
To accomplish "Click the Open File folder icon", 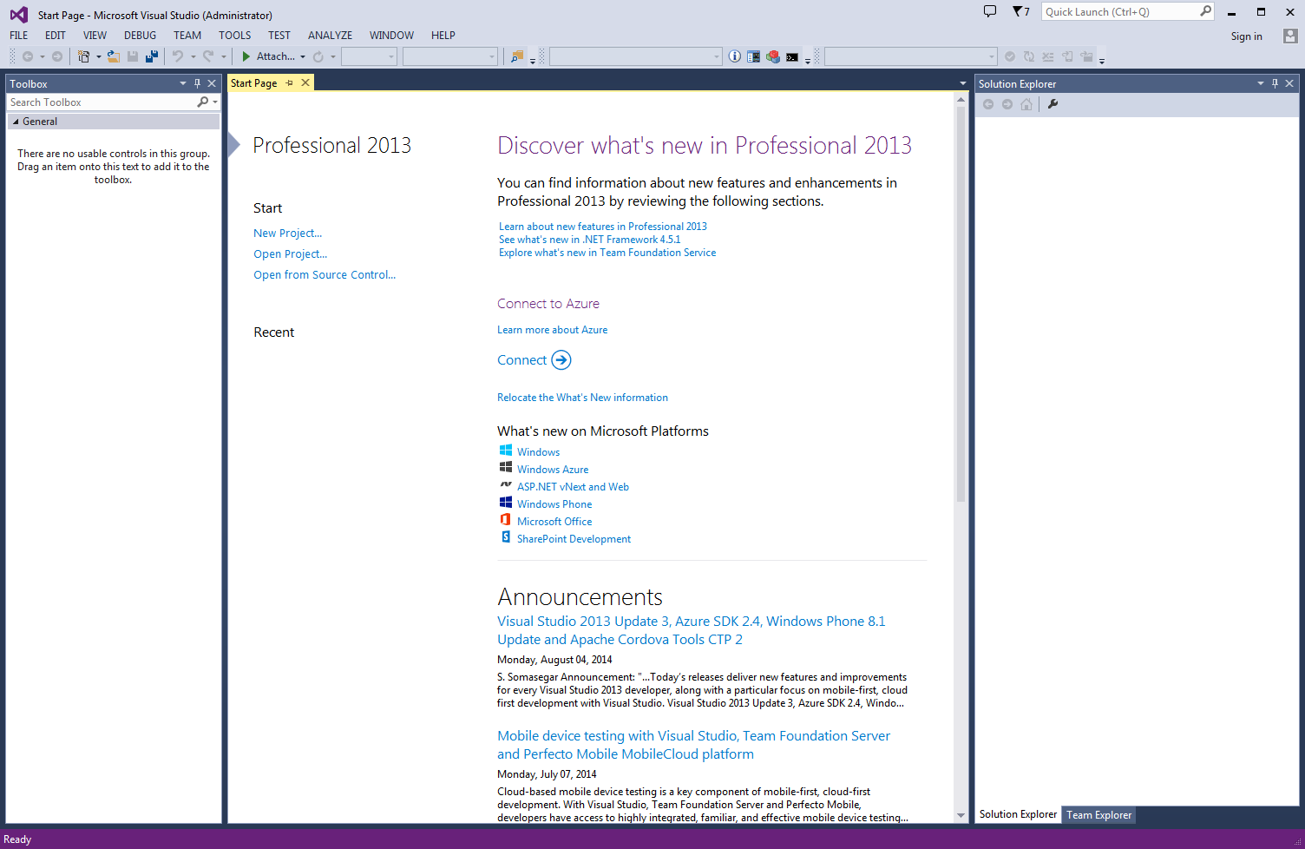I will coord(113,56).
